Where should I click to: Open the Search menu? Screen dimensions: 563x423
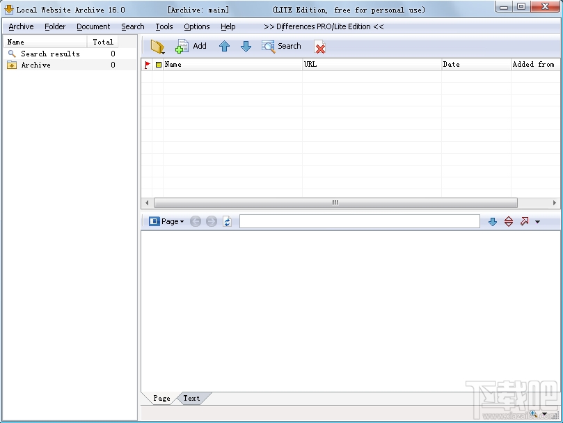[x=133, y=26]
